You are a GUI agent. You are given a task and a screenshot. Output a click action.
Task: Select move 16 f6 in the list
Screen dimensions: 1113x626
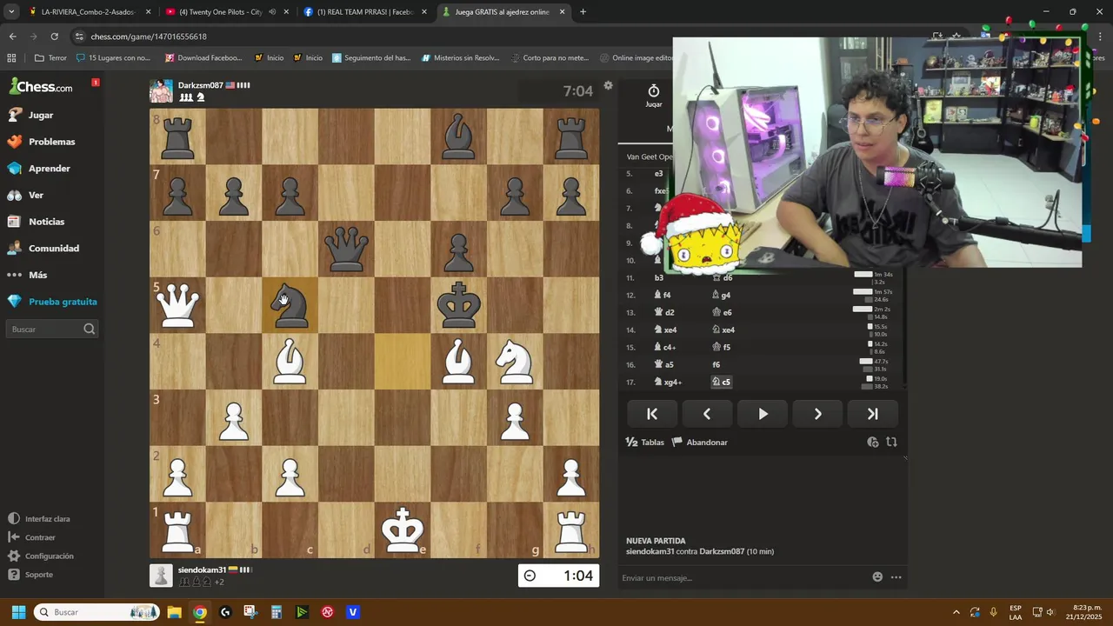click(716, 364)
